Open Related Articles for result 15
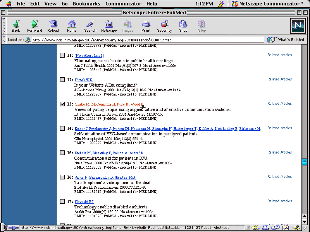Screen dimensions: 310x232 click(279, 152)
